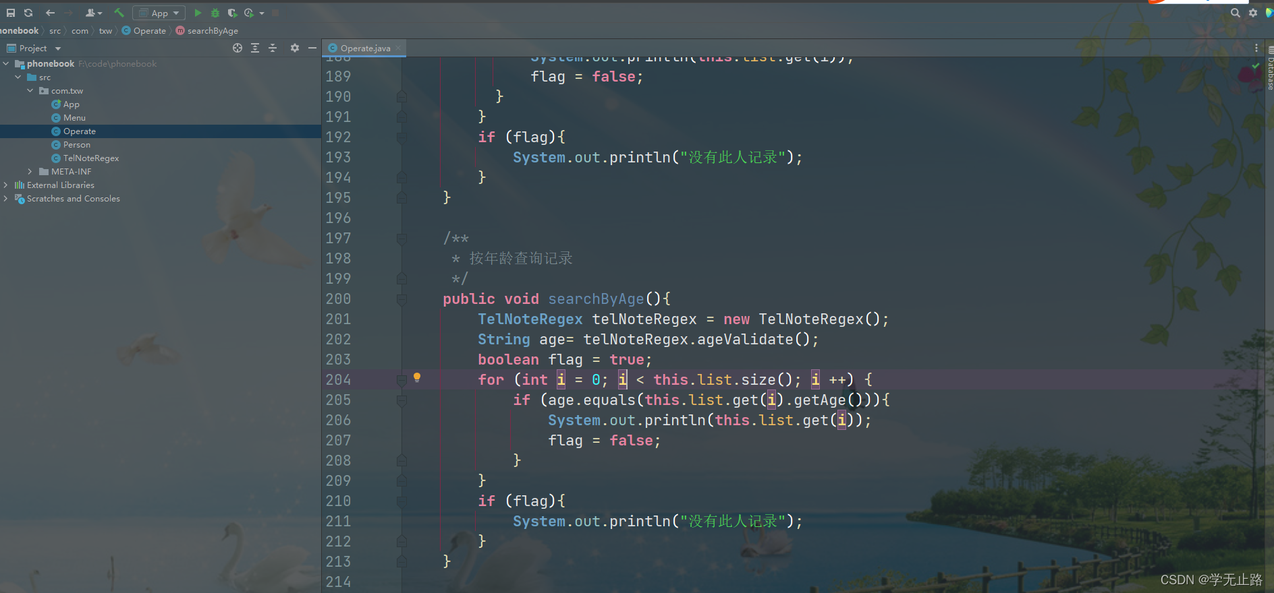Toggle the fold marker on line 195
1274x593 pixels.
[401, 197]
